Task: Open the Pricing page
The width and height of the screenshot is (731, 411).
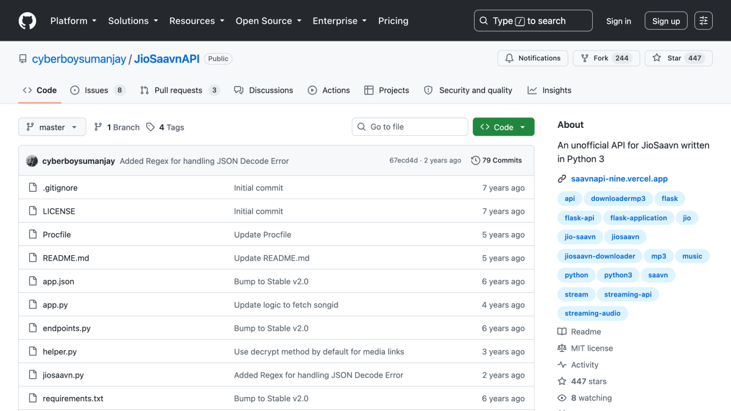Action: [394, 21]
